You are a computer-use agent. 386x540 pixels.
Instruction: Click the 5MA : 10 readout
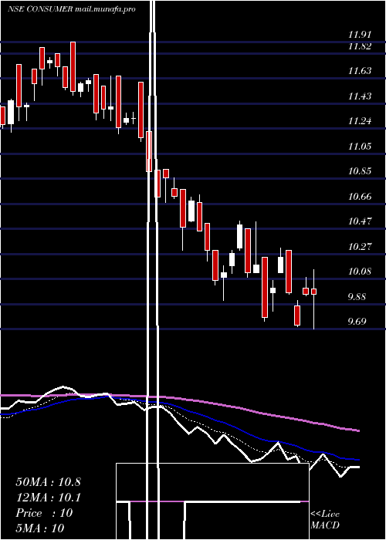point(40,528)
